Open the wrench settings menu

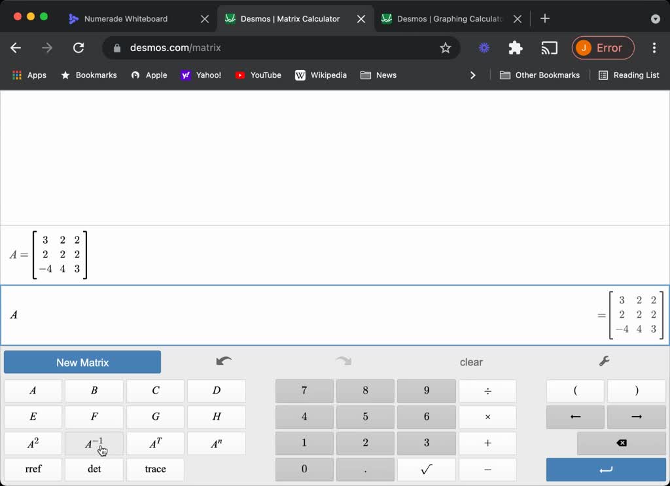coord(604,361)
